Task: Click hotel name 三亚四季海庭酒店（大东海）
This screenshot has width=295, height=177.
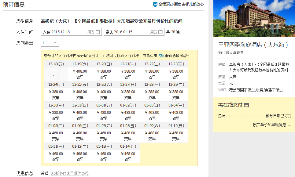Action: click(253, 45)
